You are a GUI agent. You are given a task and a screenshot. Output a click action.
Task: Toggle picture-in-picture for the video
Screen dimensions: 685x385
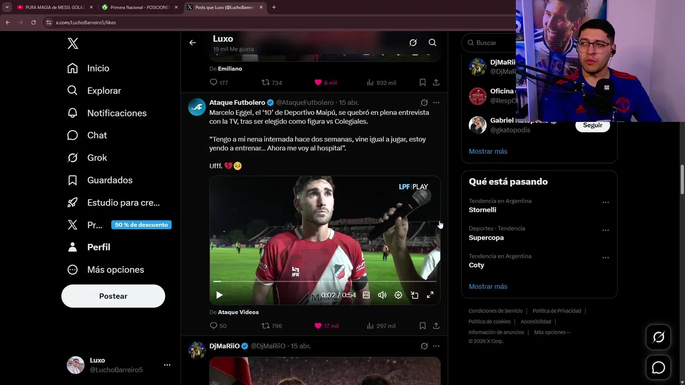point(414,295)
